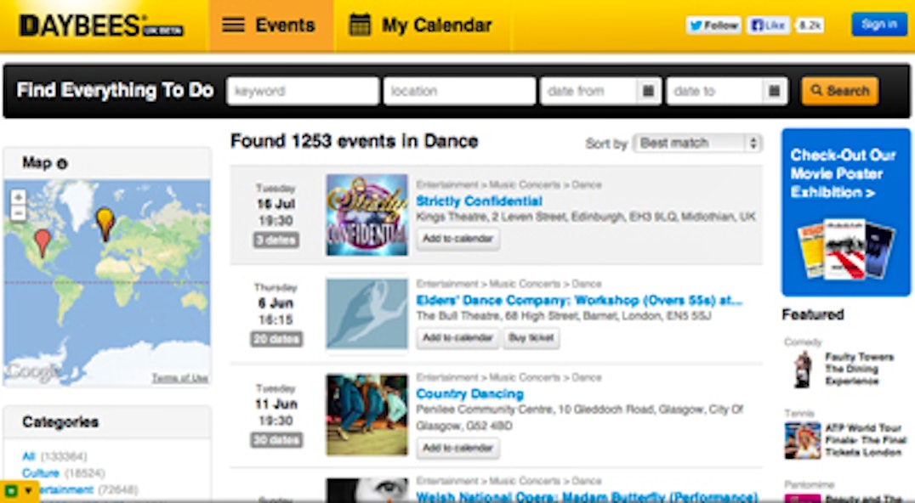The image size is (915, 503).
Task: Show the 20 dates badge for Elders' Dance
Action: click(276, 339)
